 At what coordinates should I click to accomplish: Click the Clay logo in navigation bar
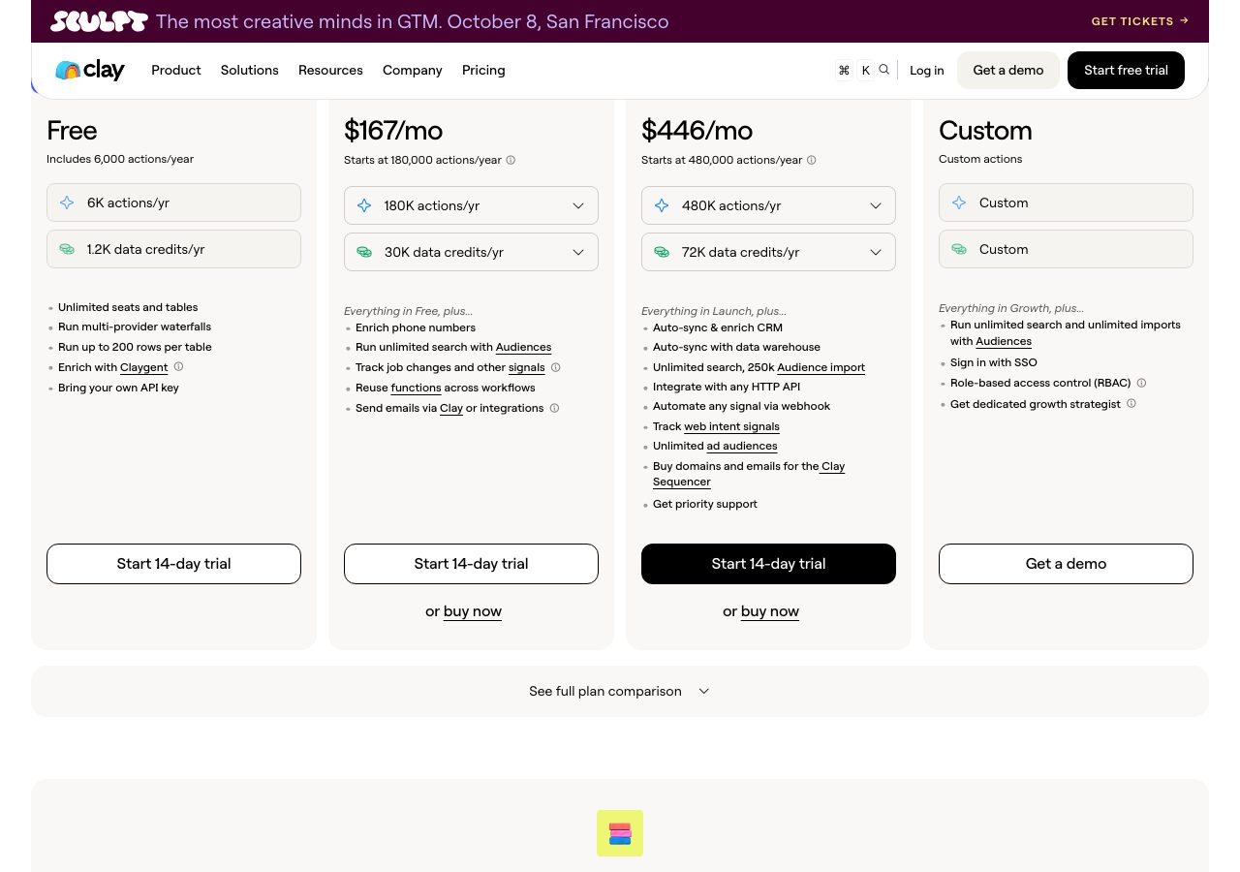pos(90,70)
